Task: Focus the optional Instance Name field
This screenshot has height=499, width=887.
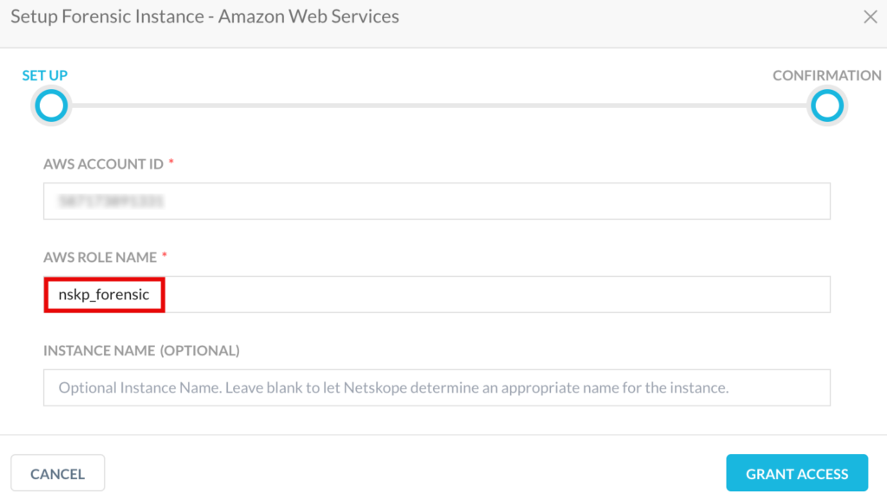Action: 437,387
